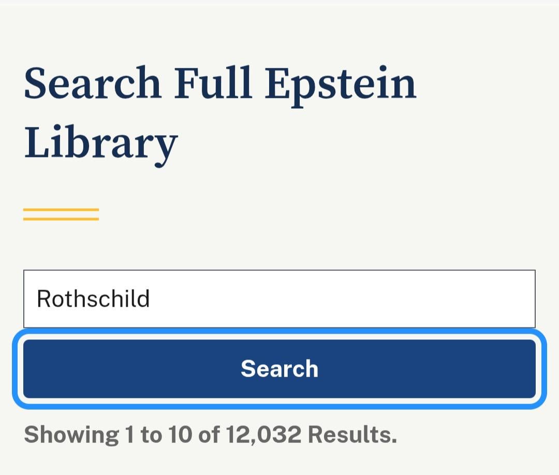Place cursor after Rothschild in search field
This screenshot has width=559, height=475.
(x=151, y=299)
